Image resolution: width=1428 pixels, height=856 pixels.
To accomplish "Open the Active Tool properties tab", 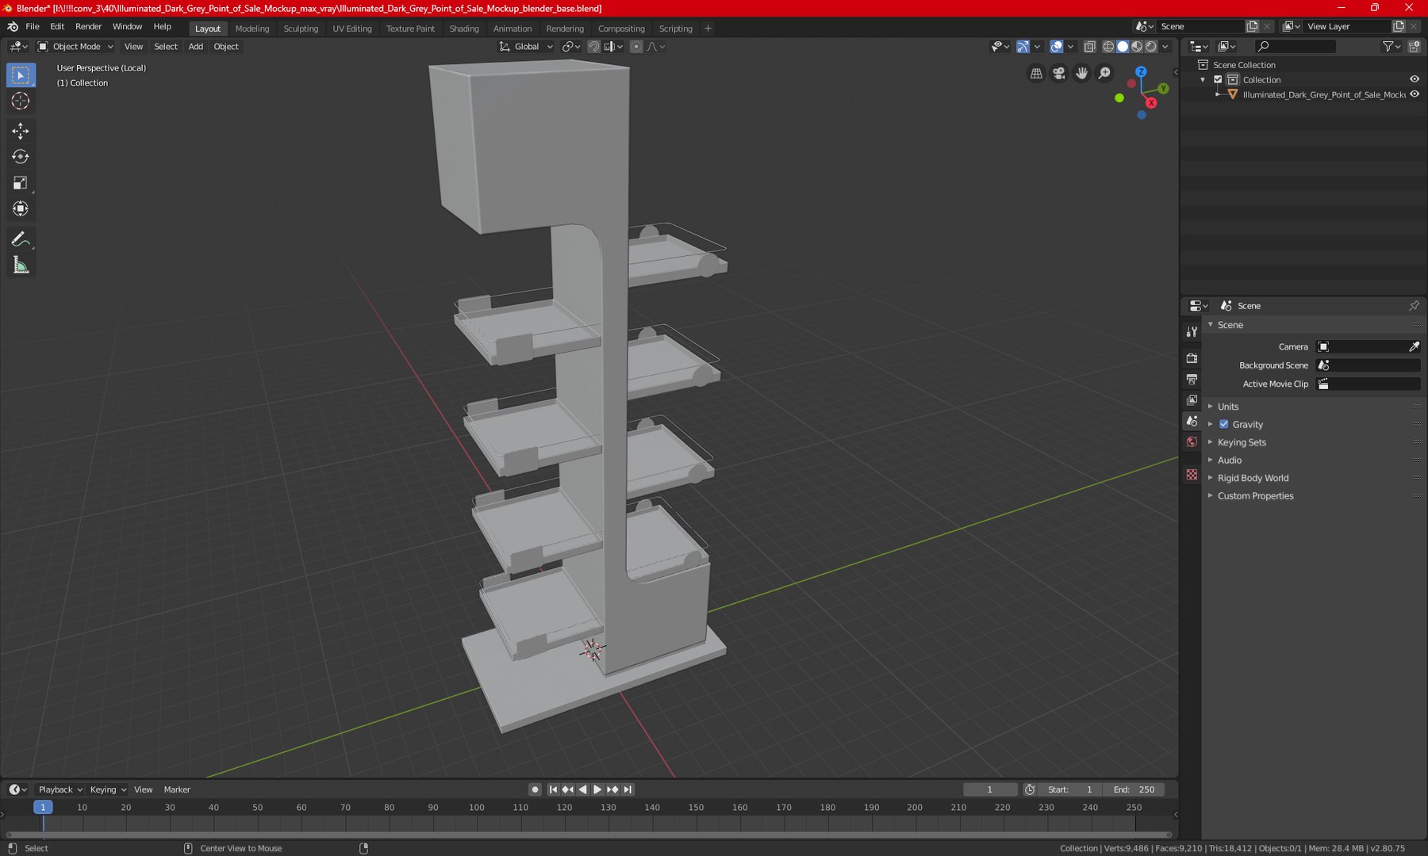I will pos(1192,332).
